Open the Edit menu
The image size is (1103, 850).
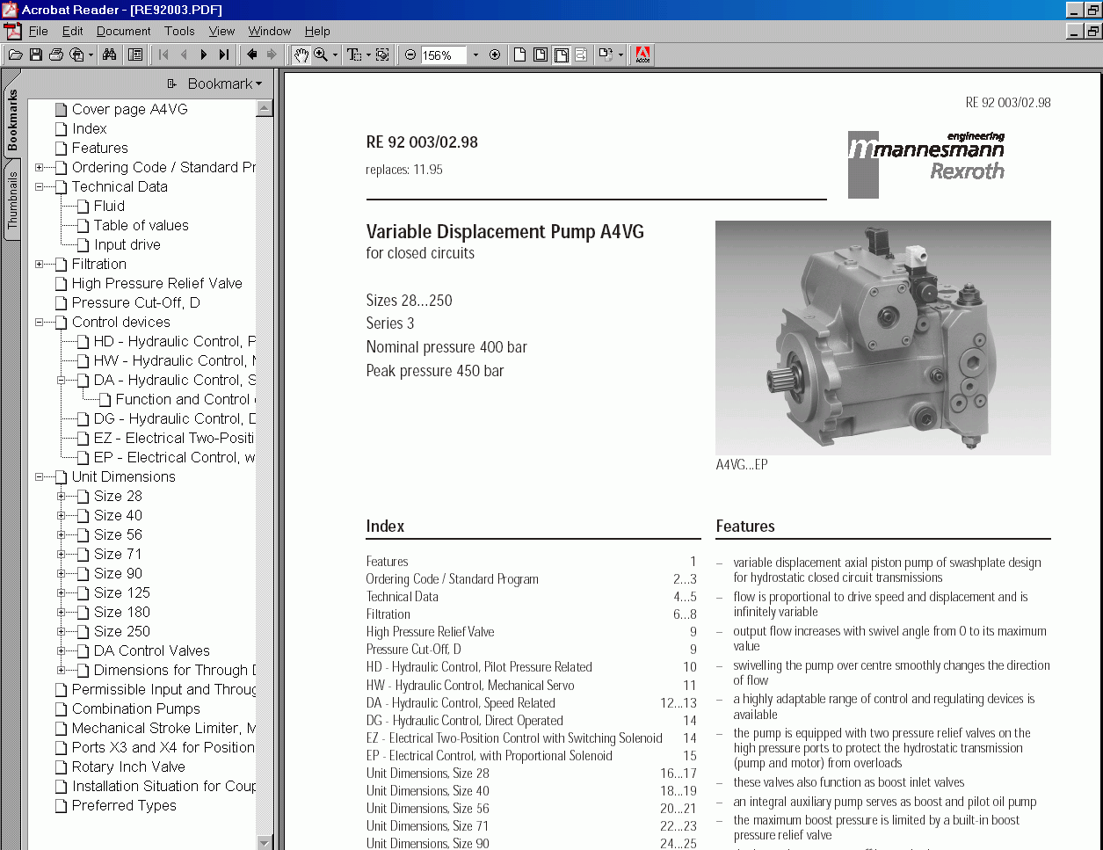(72, 31)
